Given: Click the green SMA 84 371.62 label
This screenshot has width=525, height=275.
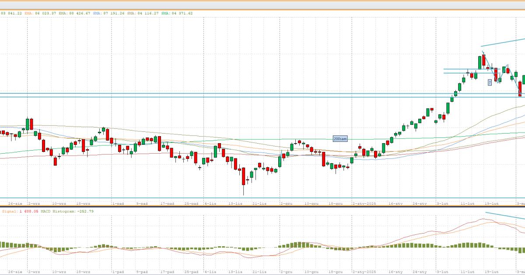Looking at the screenshot, I should point(177,13).
